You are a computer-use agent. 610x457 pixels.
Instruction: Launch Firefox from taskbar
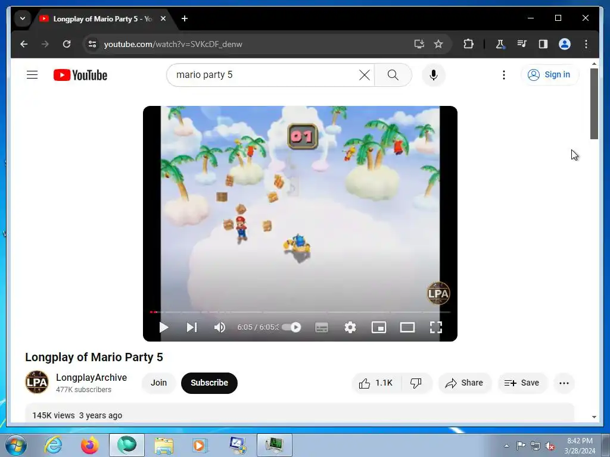point(89,445)
